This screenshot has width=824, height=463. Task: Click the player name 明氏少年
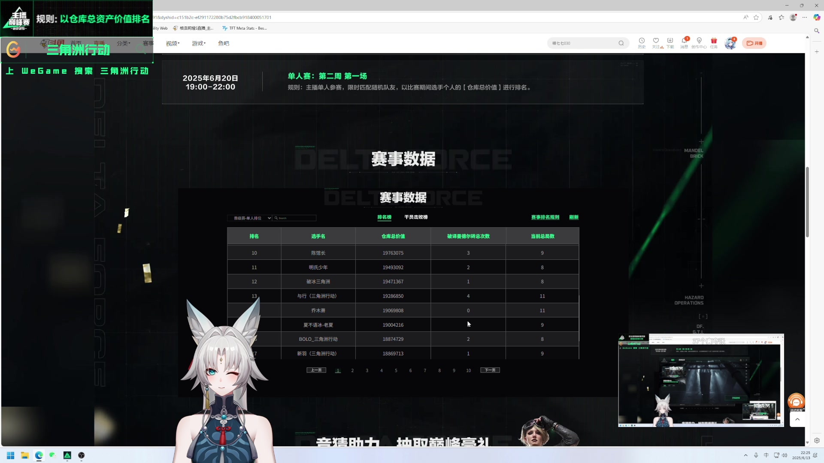point(318,268)
